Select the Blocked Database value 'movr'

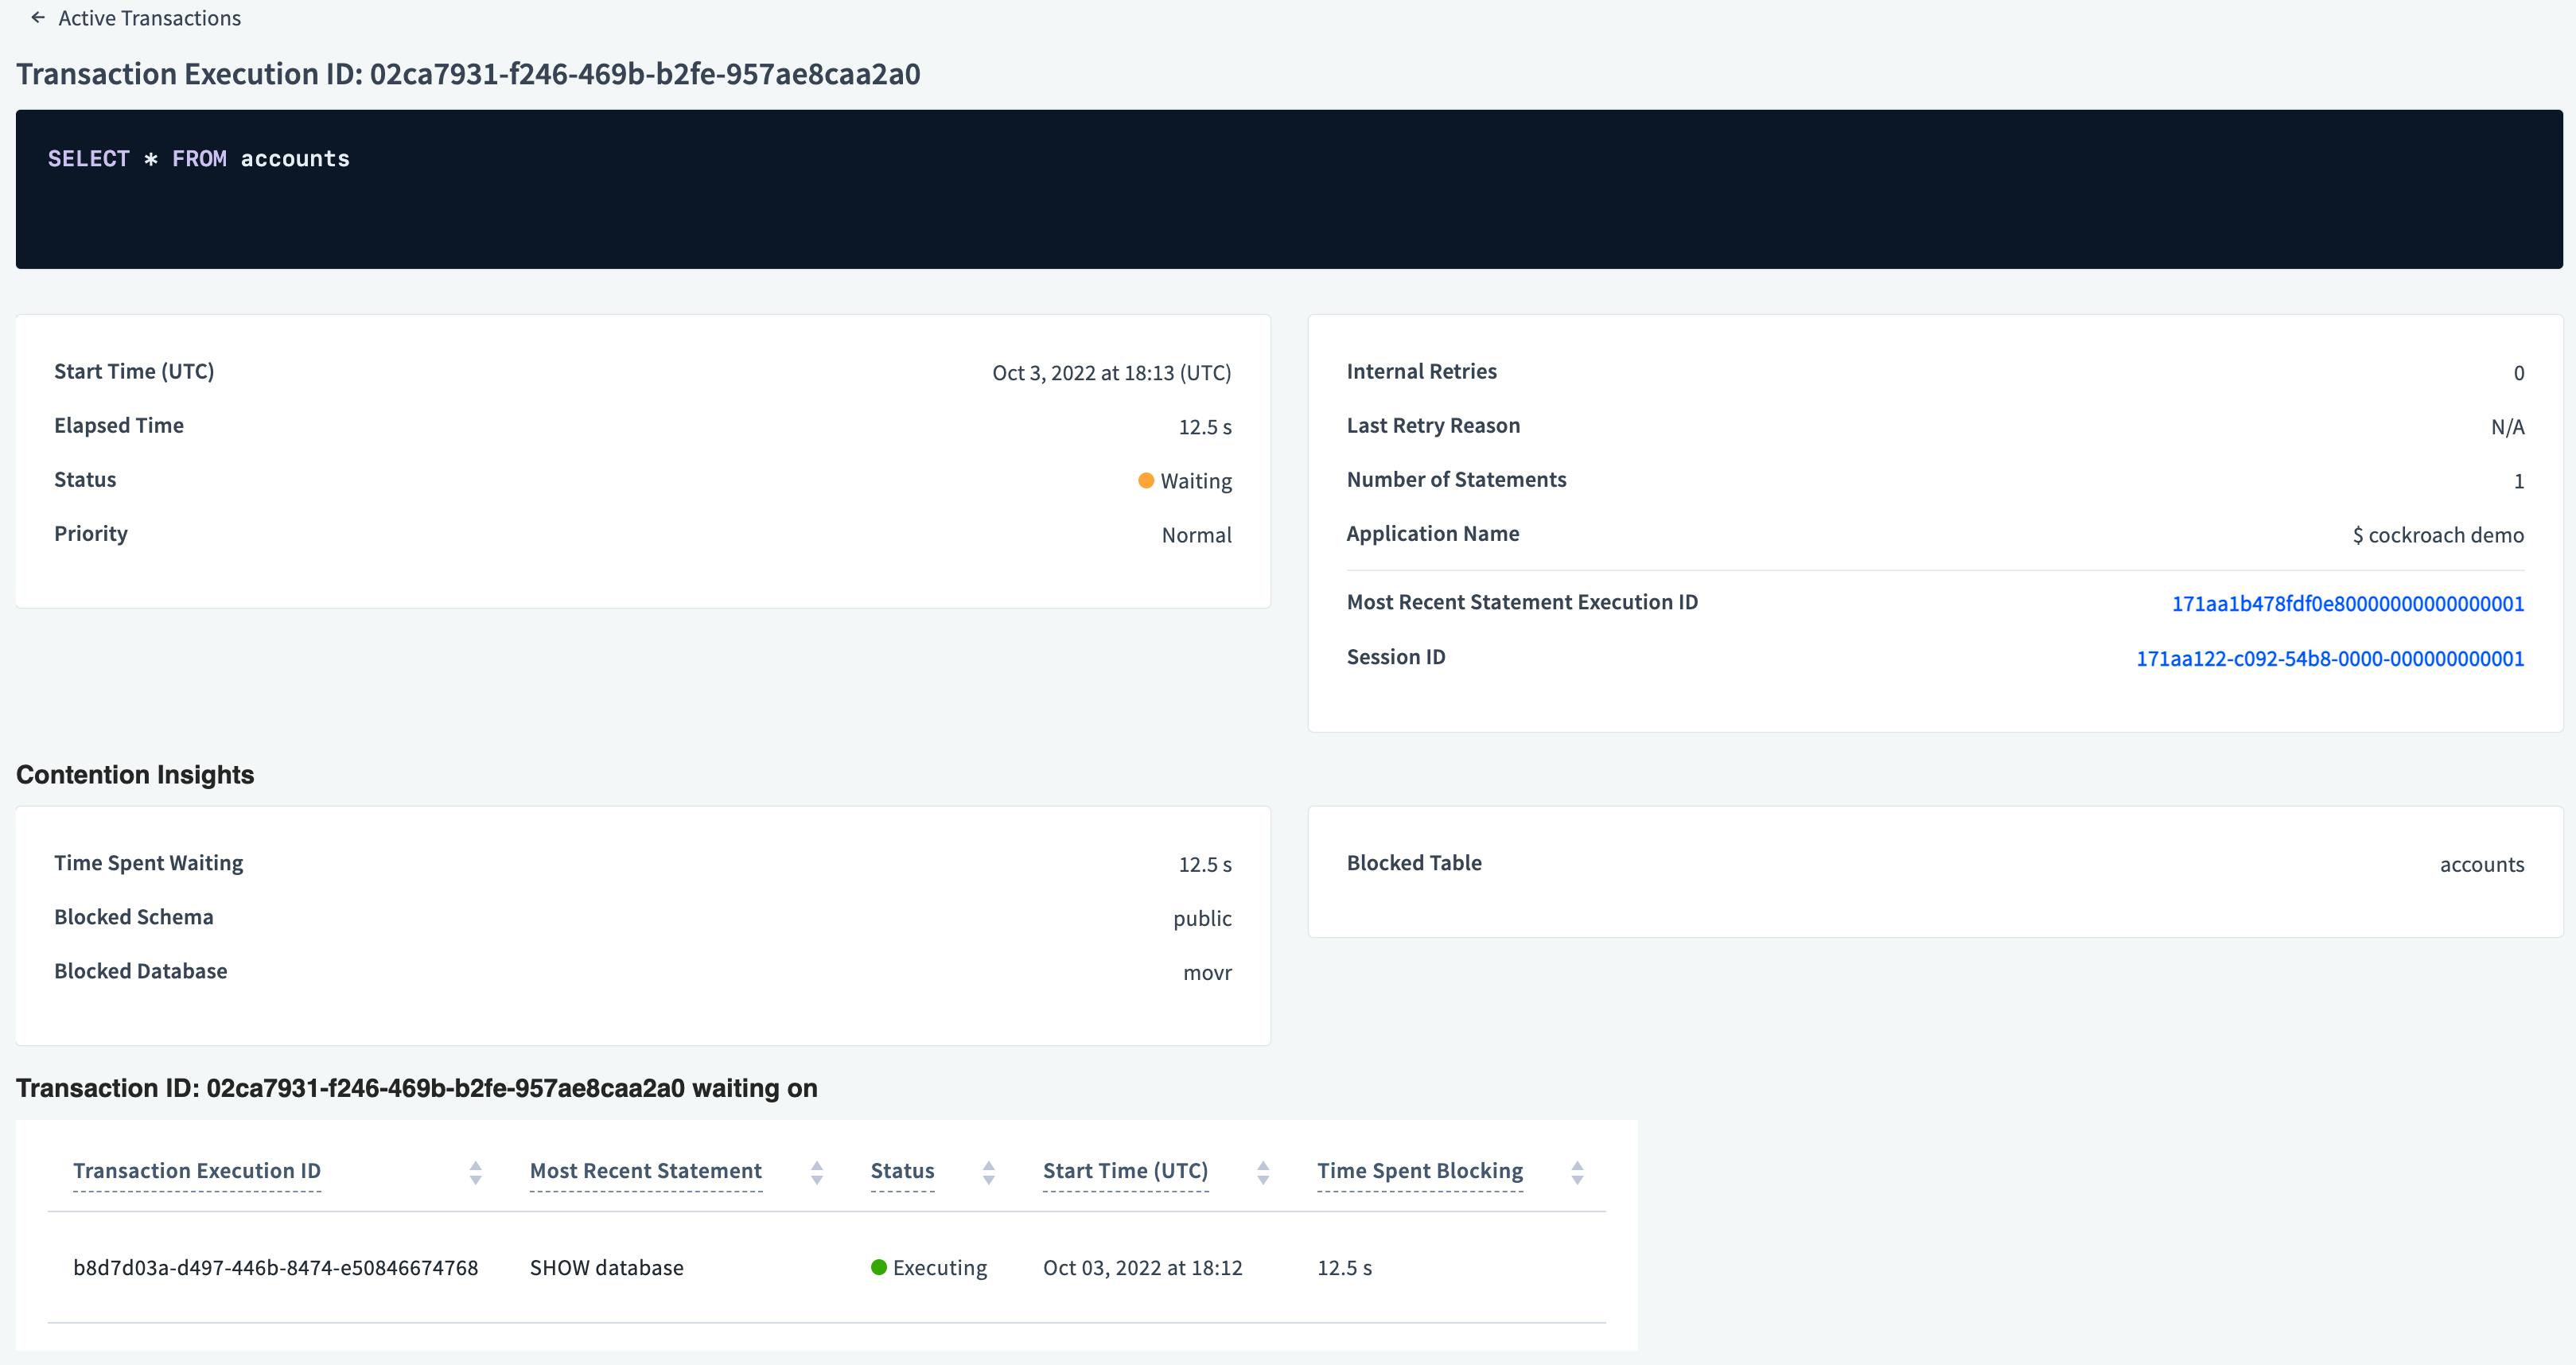tap(1209, 971)
